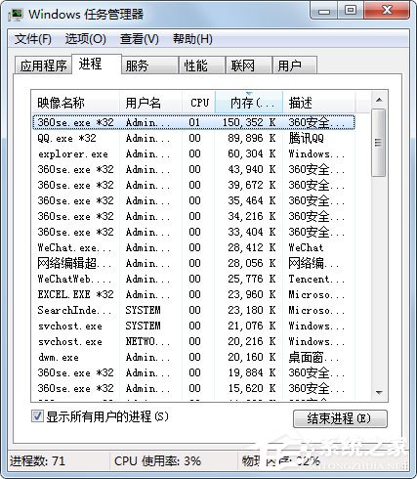Switch to the 用户 tab
The height and width of the screenshot is (479, 417).
pyautogui.click(x=295, y=65)
